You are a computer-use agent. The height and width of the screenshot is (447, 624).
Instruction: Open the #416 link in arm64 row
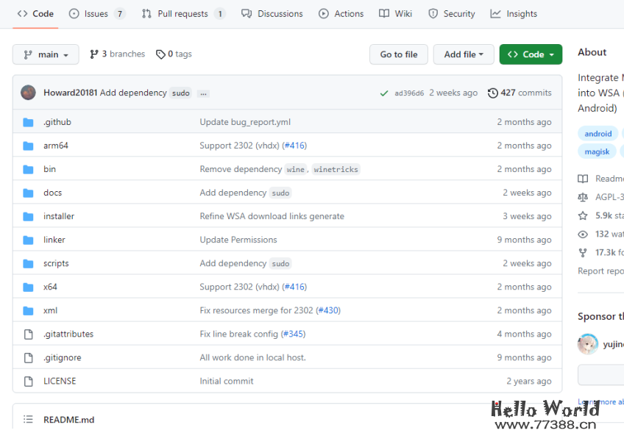[x=294, y=146]
